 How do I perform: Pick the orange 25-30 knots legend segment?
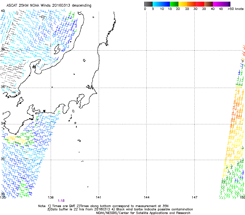[x=191, y=4]
